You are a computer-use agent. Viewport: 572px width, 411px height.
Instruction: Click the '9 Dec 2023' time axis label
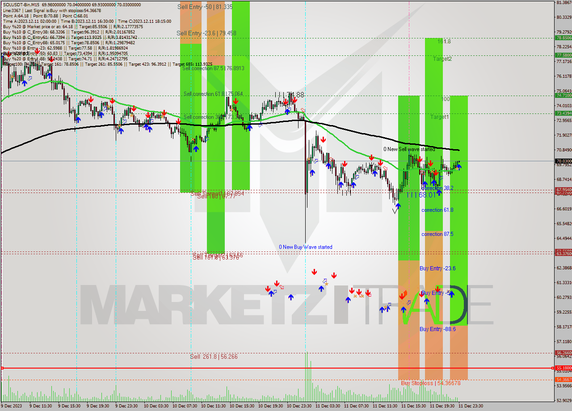(11, 406)
